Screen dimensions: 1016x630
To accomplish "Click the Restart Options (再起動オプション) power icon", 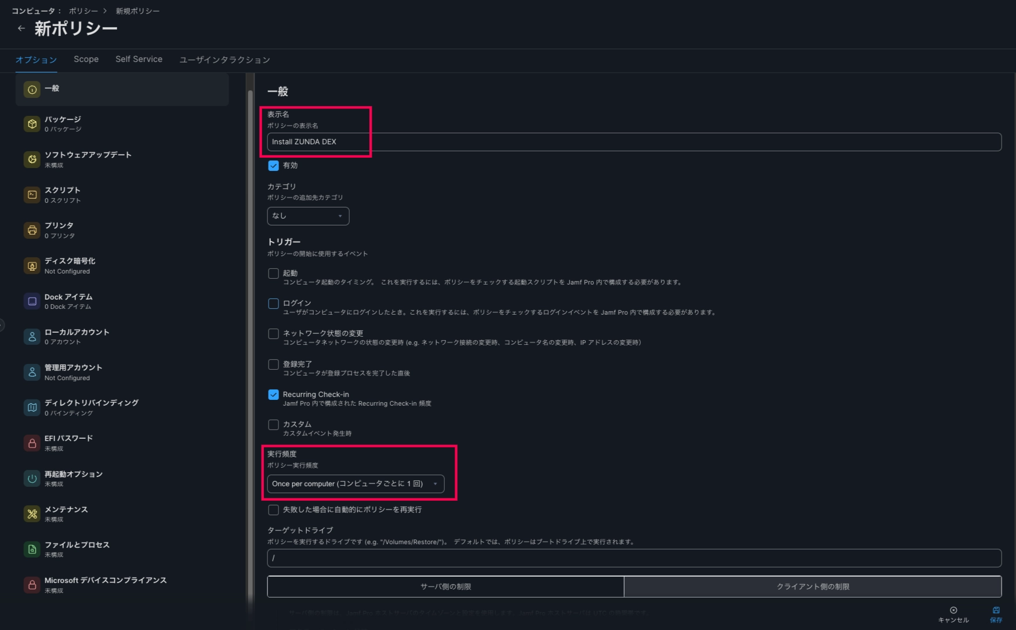I will (x=32, y=479).
